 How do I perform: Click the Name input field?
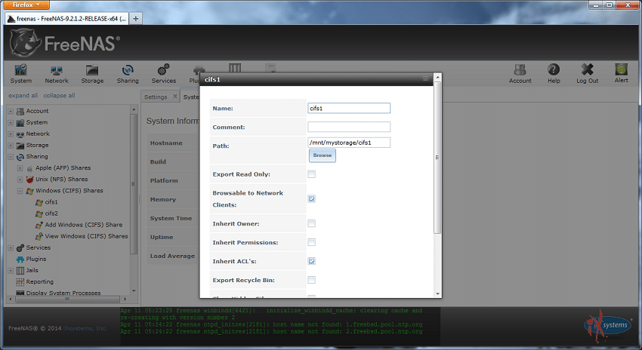click(349, 108)
